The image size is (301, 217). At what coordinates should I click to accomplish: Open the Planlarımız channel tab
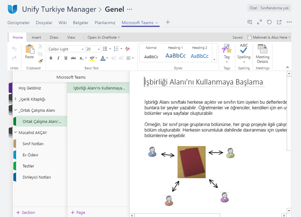pos(105,23)
